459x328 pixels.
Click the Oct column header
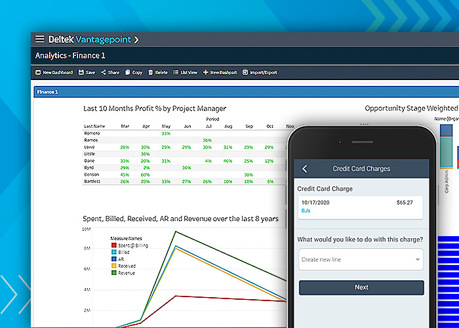(270, 127)
